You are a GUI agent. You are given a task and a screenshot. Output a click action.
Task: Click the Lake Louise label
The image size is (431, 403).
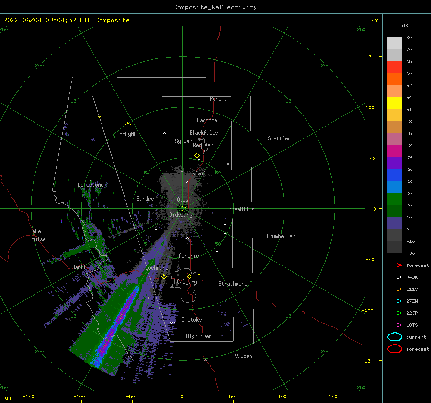(37, 235)
